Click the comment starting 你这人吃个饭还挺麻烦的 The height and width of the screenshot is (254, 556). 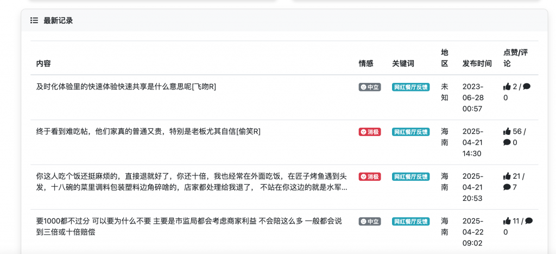point(192,182)
